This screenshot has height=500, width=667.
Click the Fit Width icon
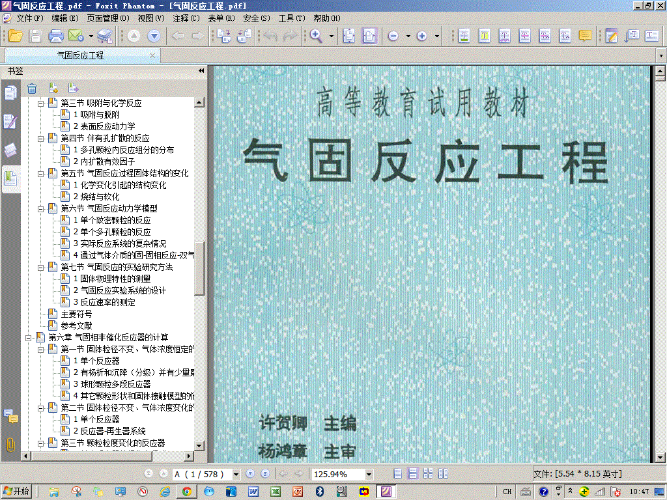(x=369, y=36)
